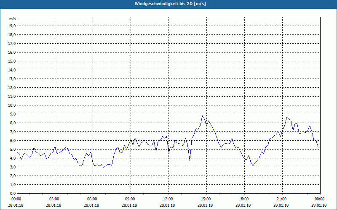Click the '15:00' time label

coord(206,199)
